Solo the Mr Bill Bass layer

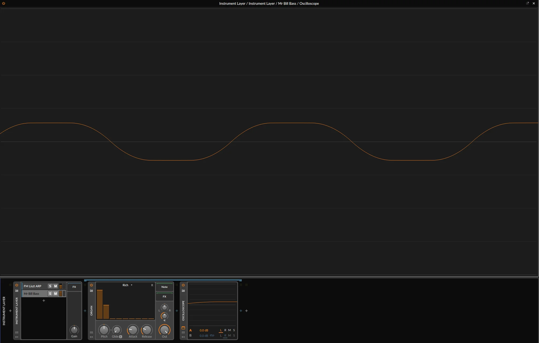pyautogui.click(x=50, y=294)
